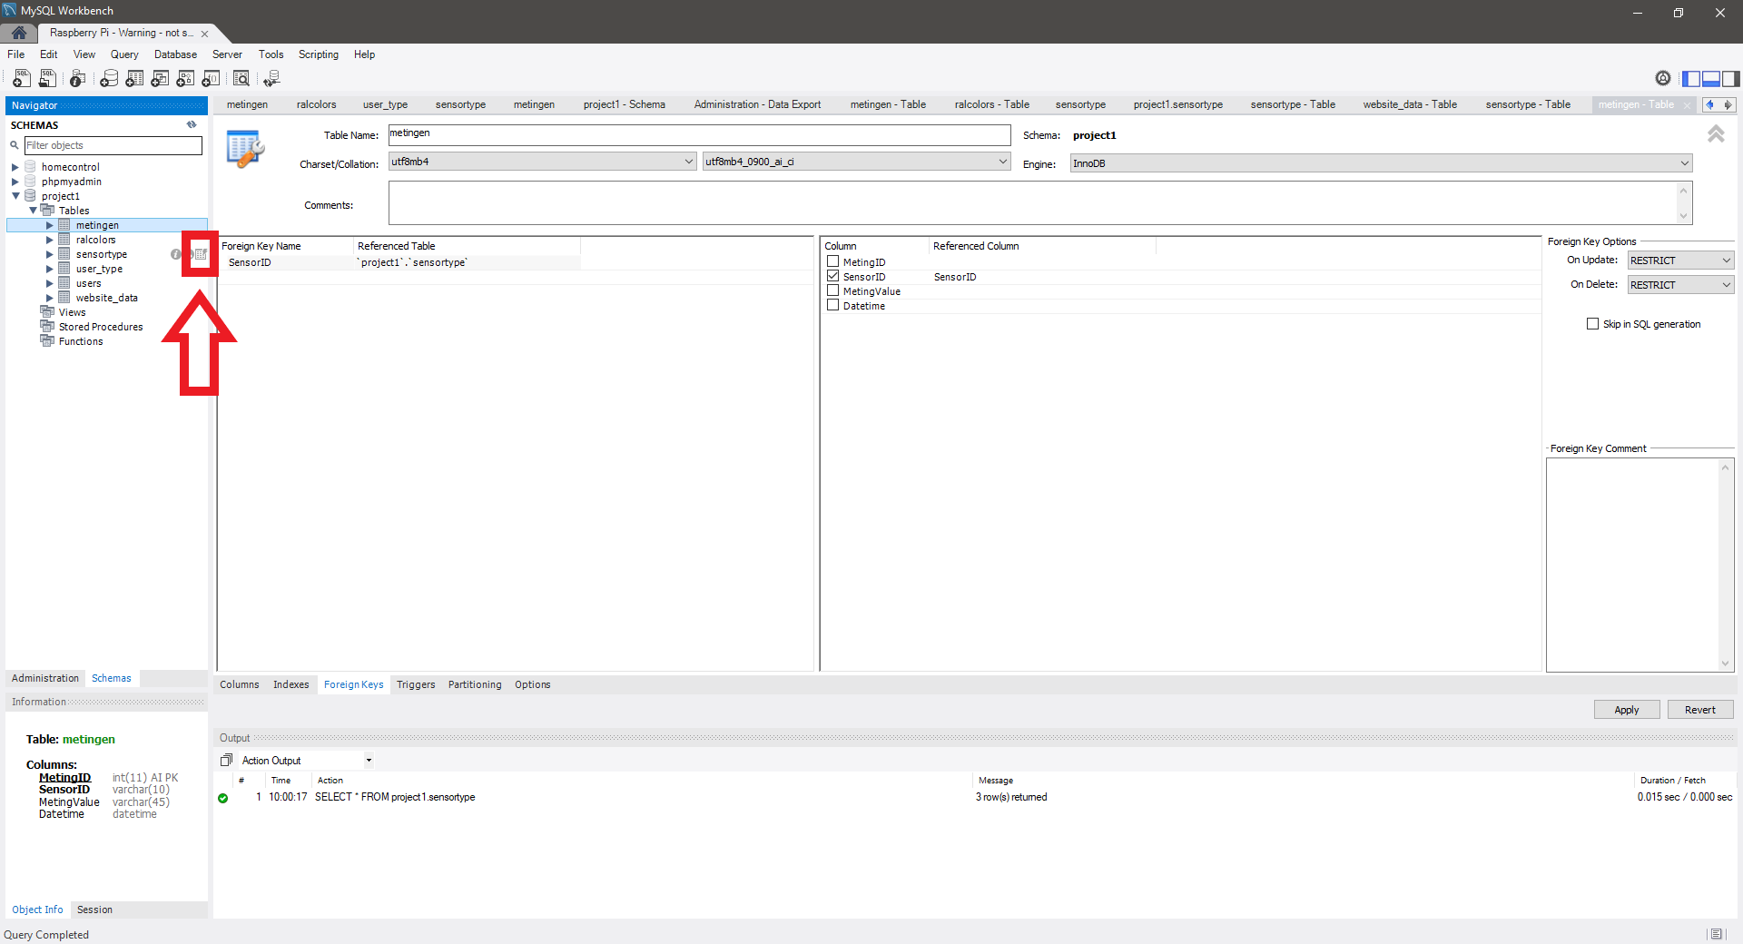
Task: Reconnect to DBMS toolbar icon
Action: pos(271,79)
